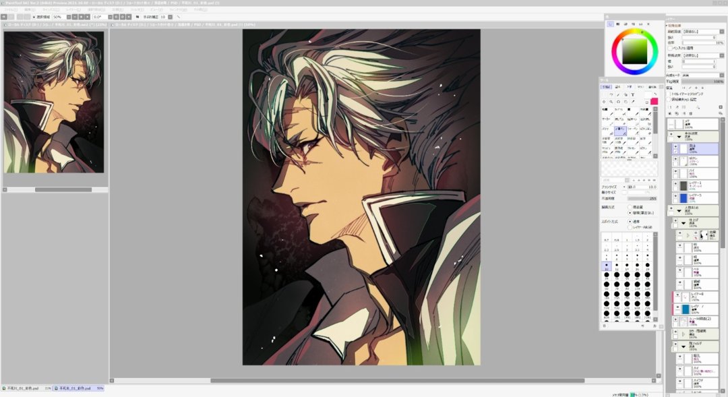This screenshot has height=397, width=728.
Task: Select the Eyedropper tool
Action: coord(633,102)
